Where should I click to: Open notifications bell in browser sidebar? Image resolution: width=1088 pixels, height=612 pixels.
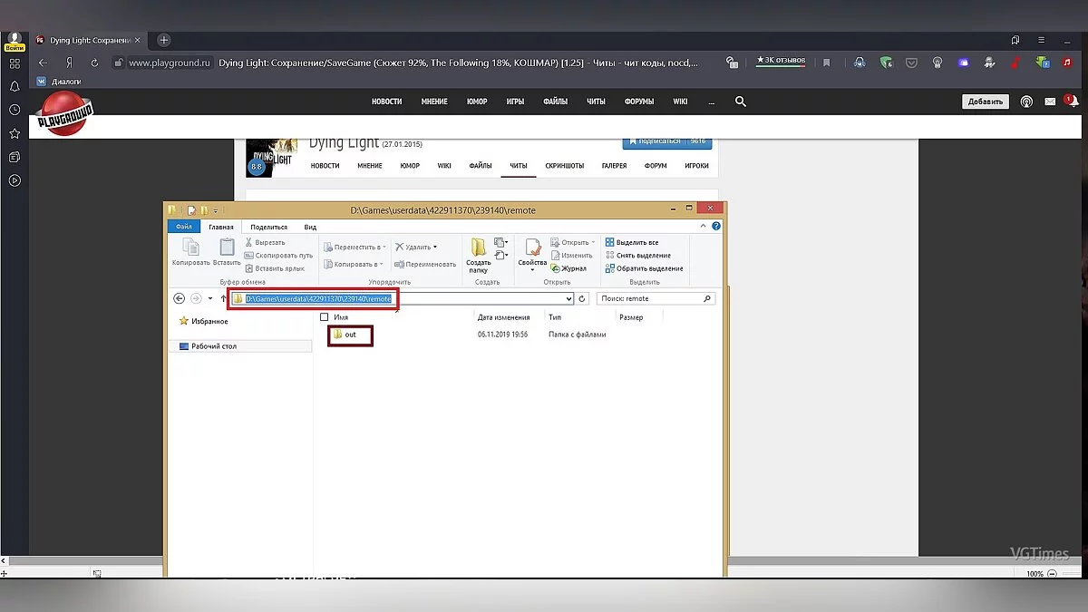tap(15, 86)
